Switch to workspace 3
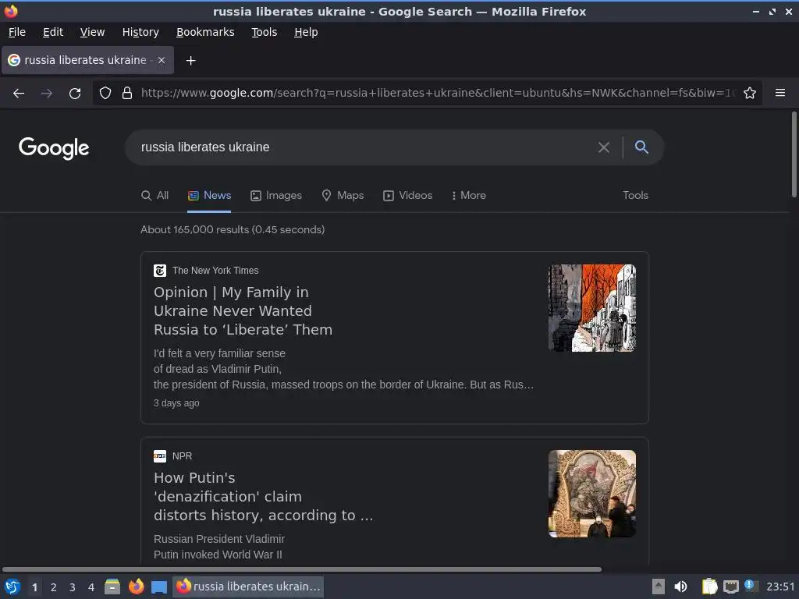799x599 pixels. point(73,587)
